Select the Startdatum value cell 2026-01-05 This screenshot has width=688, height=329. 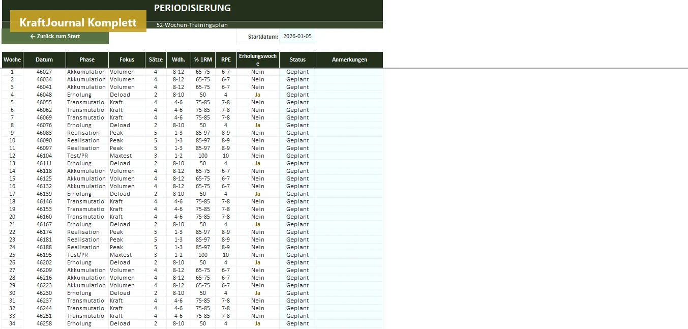(297, 37)
